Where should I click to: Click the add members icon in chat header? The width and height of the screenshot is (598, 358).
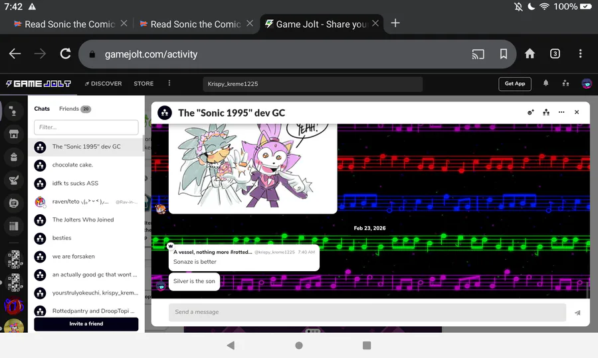[x=530, y=112]
